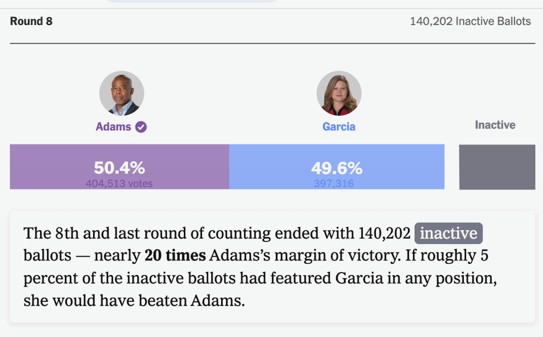
Task: Click the Garcia candidate portrait photo
Action: point(339,93)
